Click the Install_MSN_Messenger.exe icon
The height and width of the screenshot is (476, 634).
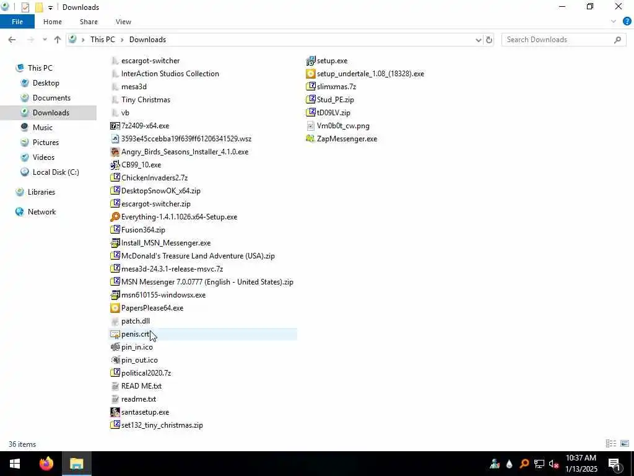115,243
